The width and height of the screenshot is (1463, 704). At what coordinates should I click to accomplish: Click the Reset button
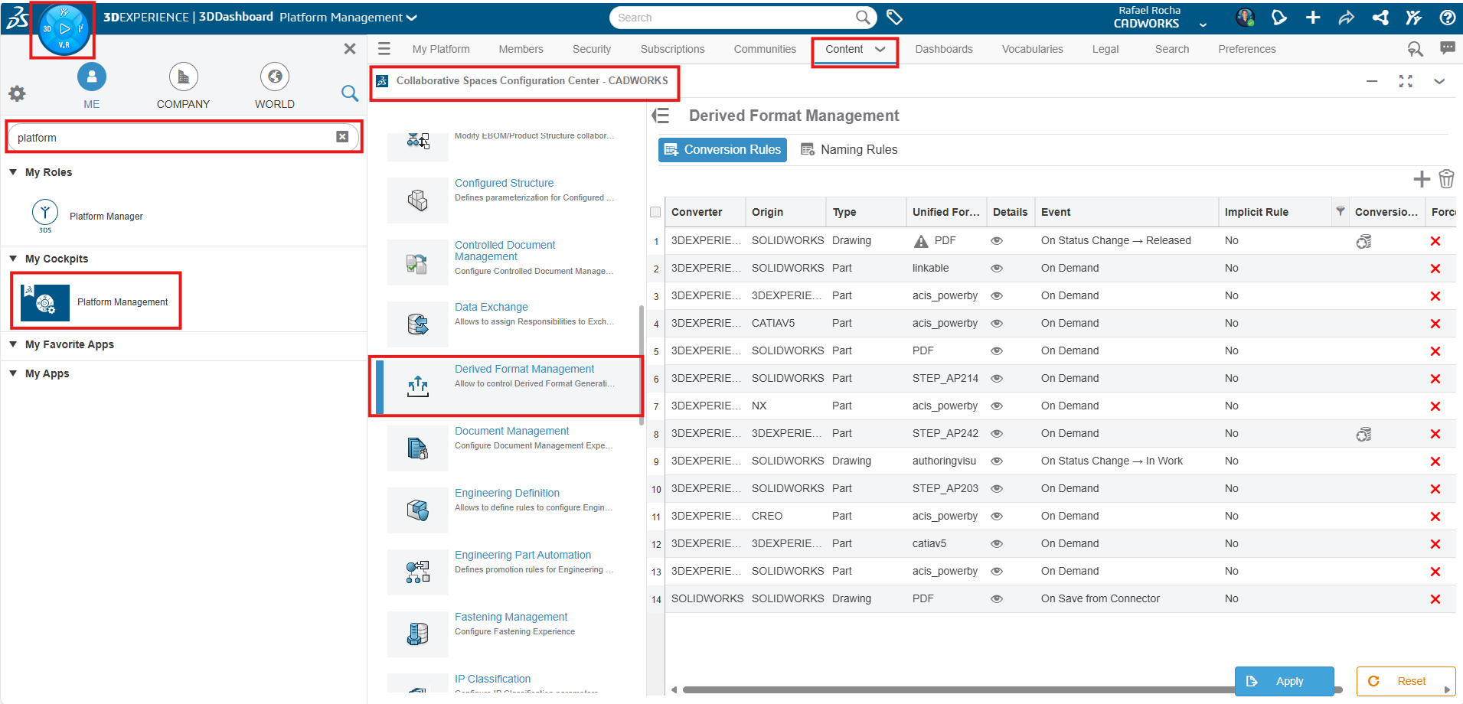coord(1406,681)
